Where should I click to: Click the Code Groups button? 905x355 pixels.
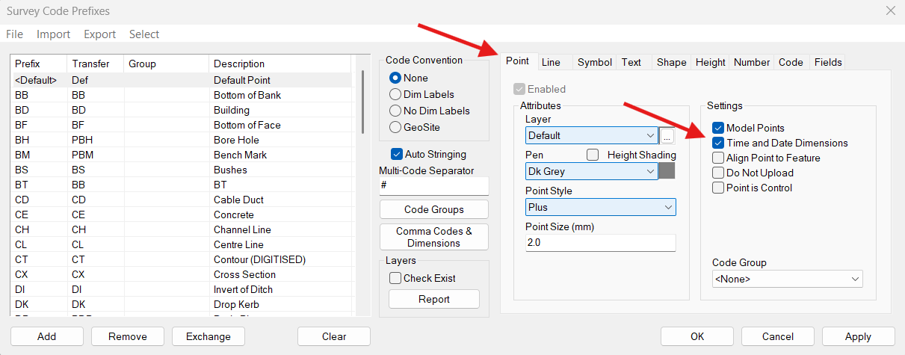click(x=434, y=209)
